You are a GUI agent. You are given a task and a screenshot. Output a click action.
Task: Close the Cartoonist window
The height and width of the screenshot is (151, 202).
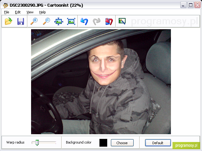click(197, 5)
